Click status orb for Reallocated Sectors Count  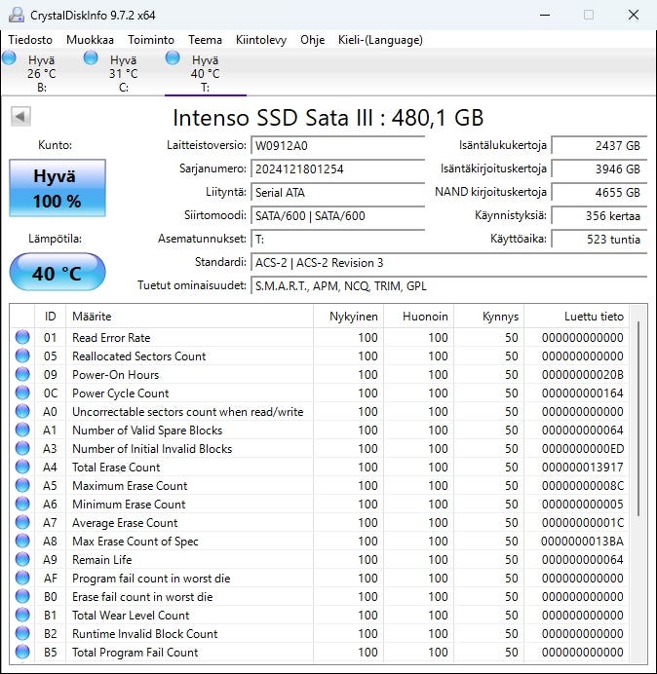(x=22, y=356)
